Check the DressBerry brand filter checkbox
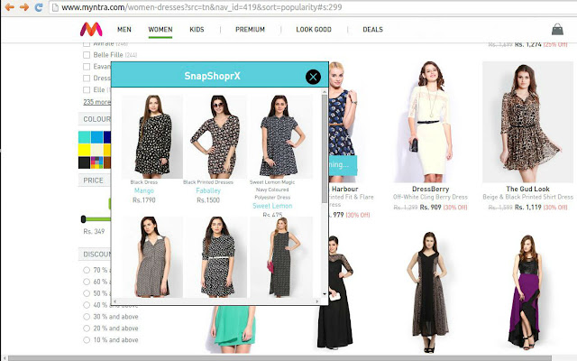The width and height of the screenshot is (577, 361). pyautogui.click(x=87, y=79)
